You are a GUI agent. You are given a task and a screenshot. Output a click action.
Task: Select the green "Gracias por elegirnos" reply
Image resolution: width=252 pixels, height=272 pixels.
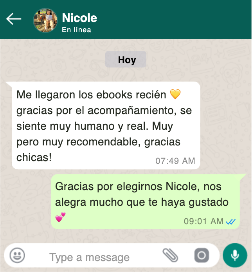tap(146, 201)
